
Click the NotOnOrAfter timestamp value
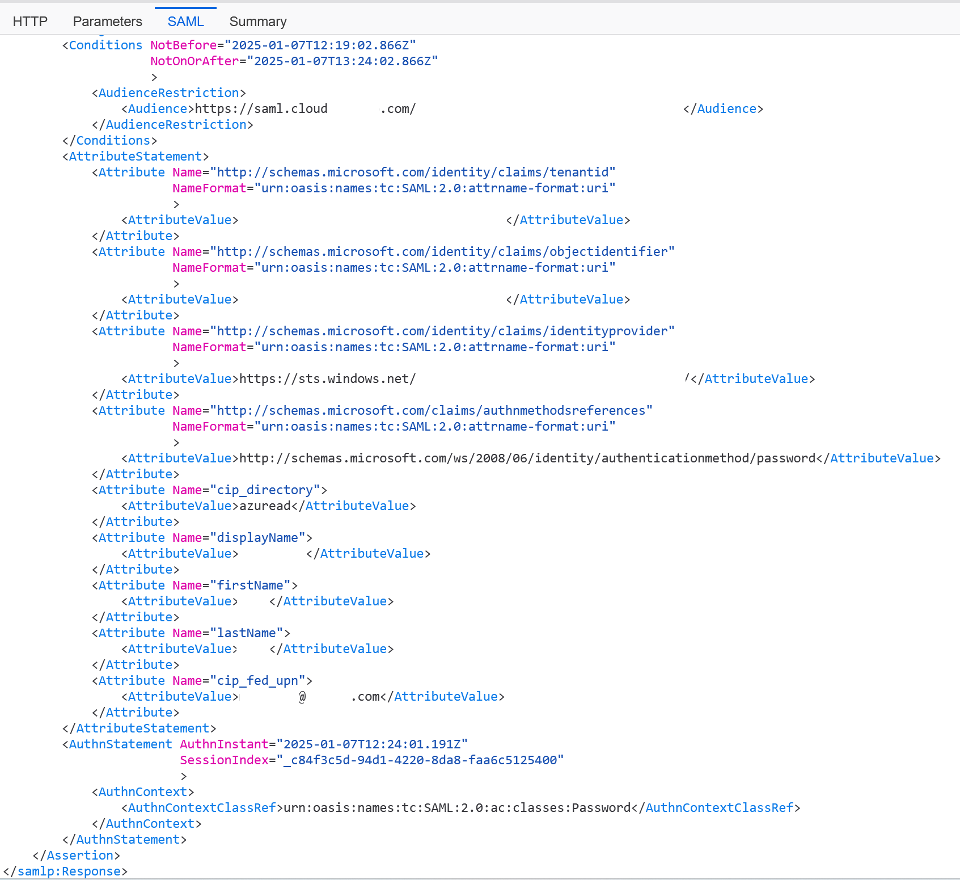[x=342, y=61]
